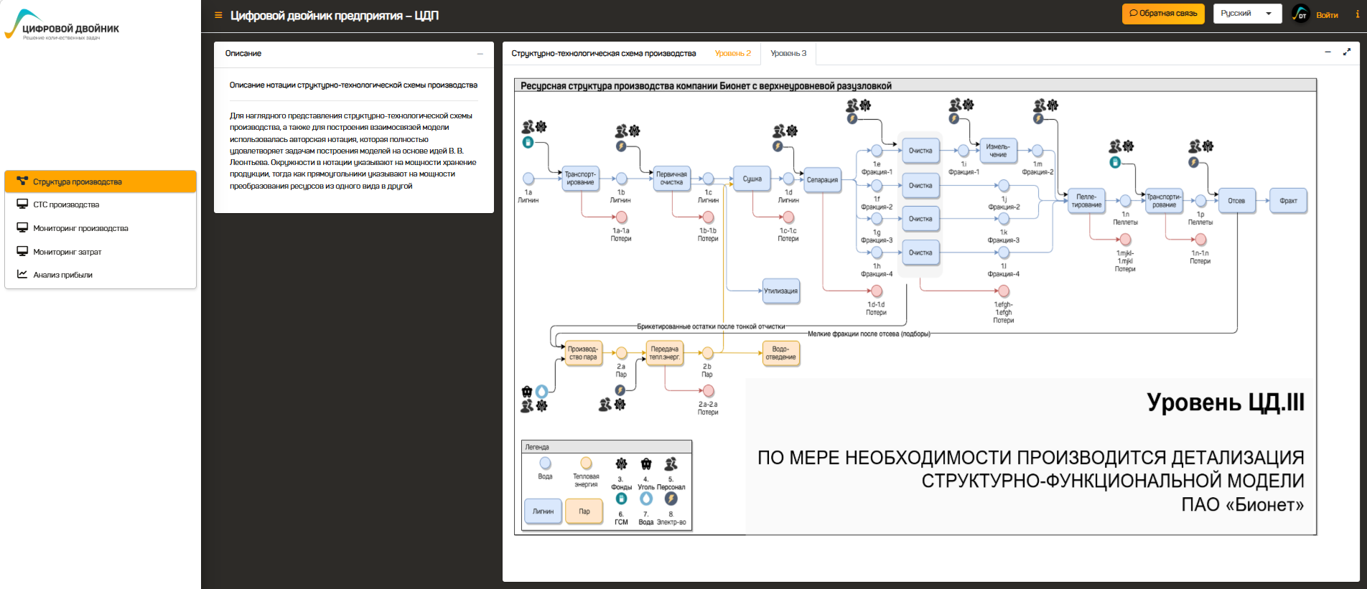Click the Пар color swatch in legend

pos(584,512)
